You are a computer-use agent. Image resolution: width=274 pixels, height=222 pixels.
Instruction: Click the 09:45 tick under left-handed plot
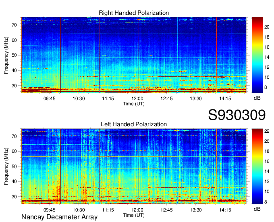tap(50, 210)
